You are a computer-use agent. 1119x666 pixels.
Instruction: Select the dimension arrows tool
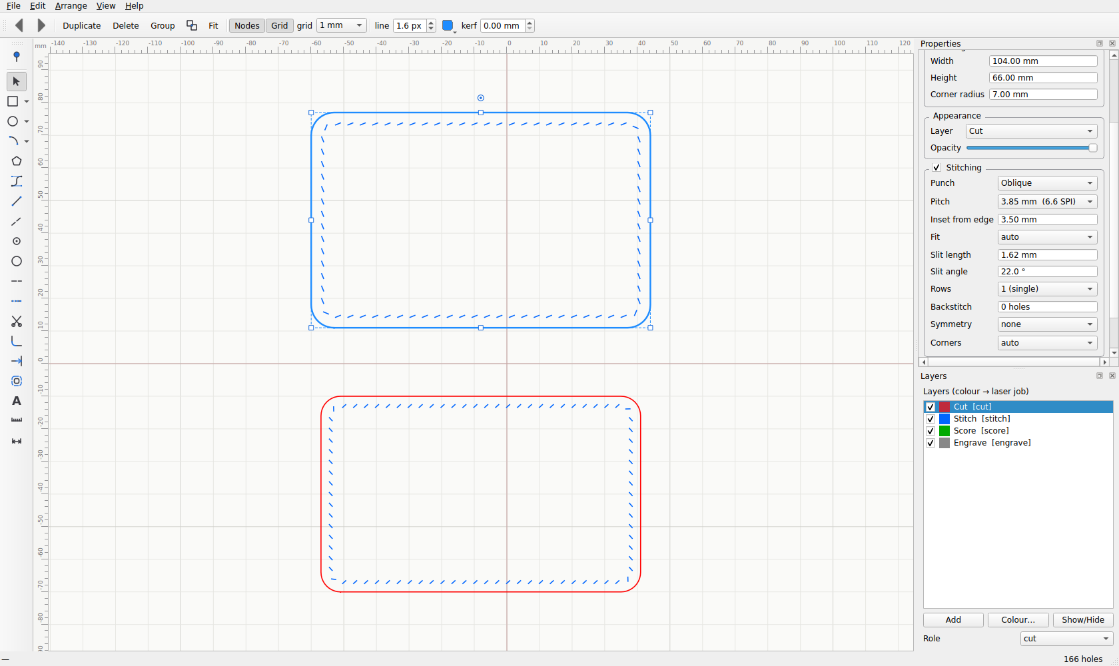pyautogui.click(x=17, y=441)
